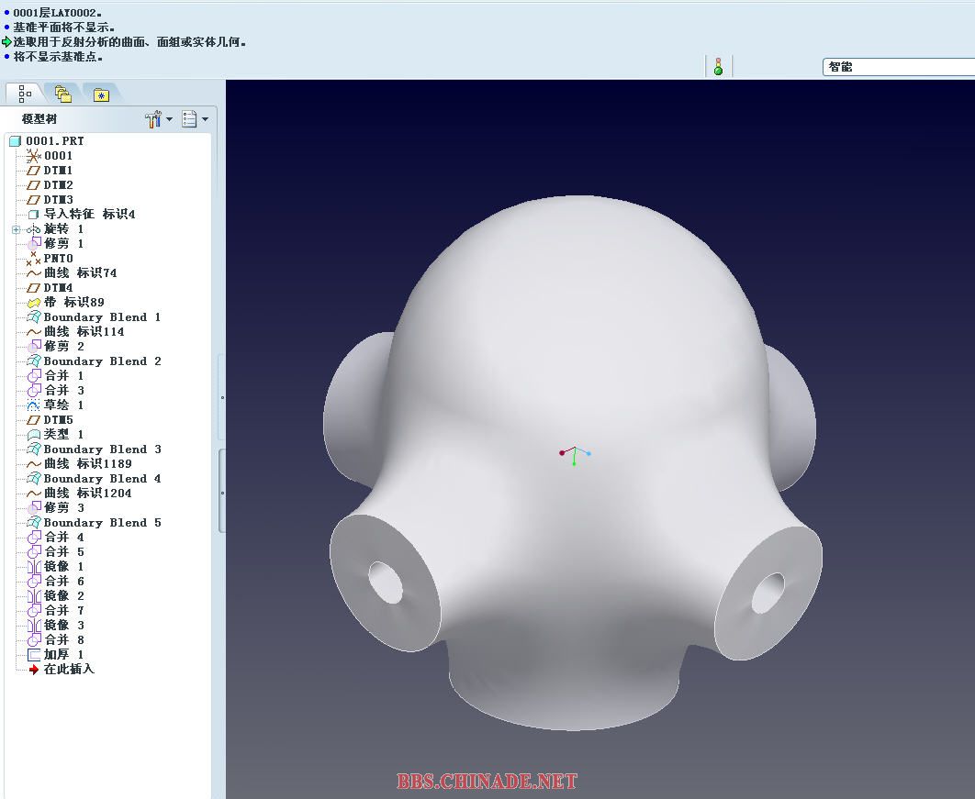Select the 0001 coordinate system icon

point(34,156)
